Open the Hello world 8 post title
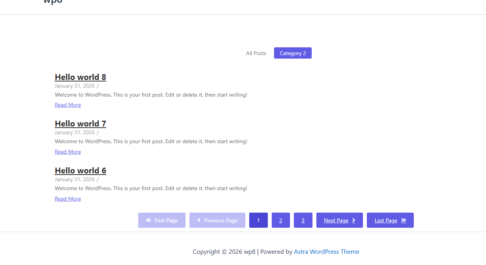486x265 pixels. 80,77
